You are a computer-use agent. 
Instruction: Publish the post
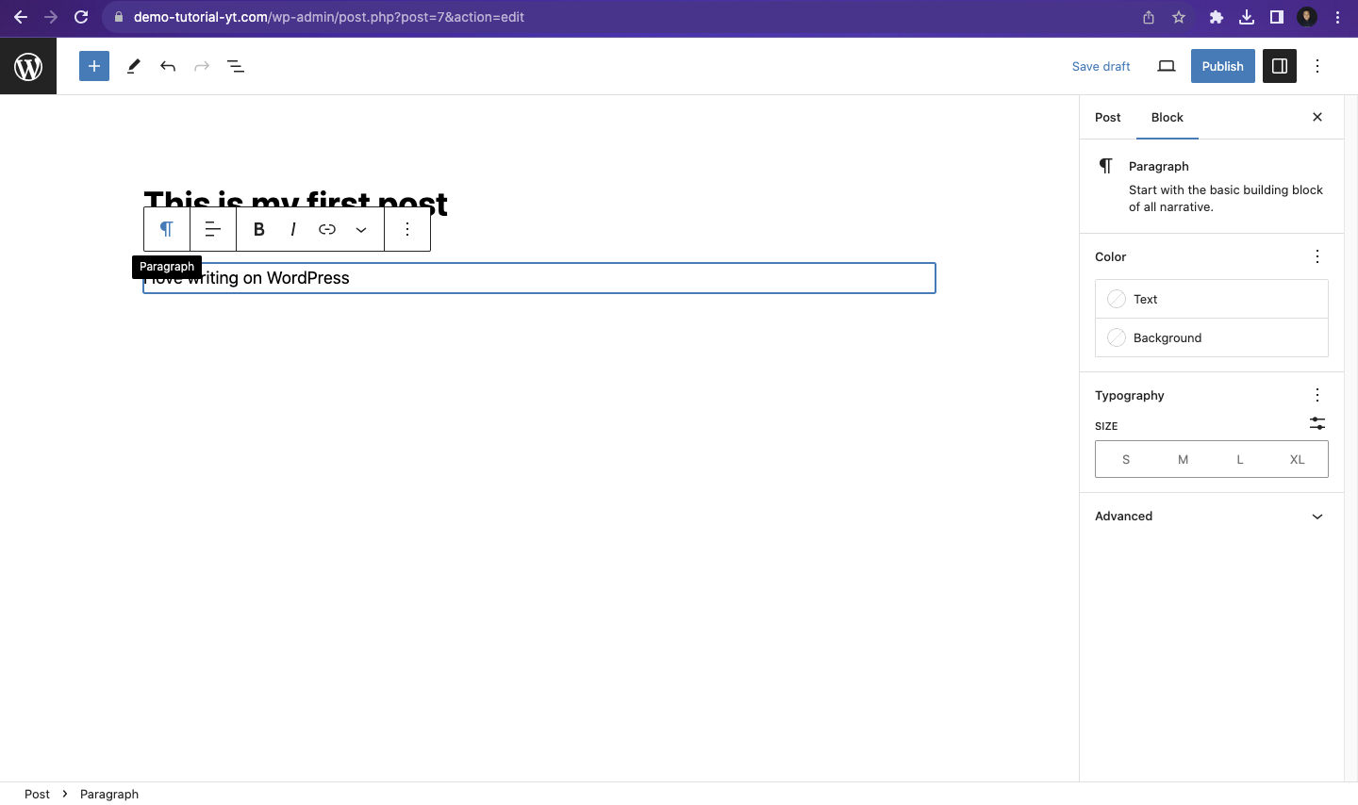[x=1222, y=66]
